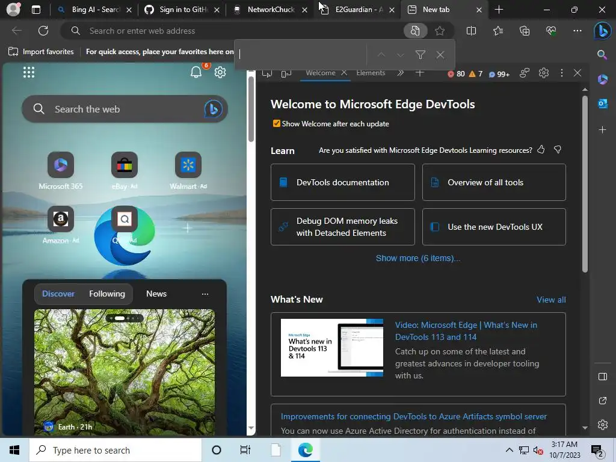Open the Edge profile avatar menu

[x=13, y=10]
